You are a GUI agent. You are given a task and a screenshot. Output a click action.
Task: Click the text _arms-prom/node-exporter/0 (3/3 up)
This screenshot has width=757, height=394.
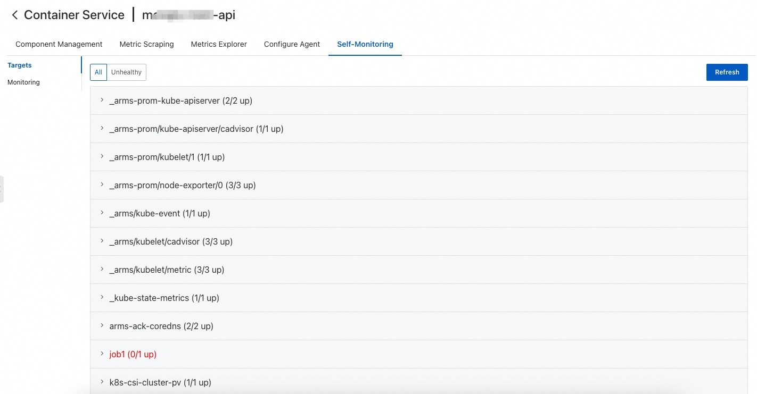[x=183, y=185]
